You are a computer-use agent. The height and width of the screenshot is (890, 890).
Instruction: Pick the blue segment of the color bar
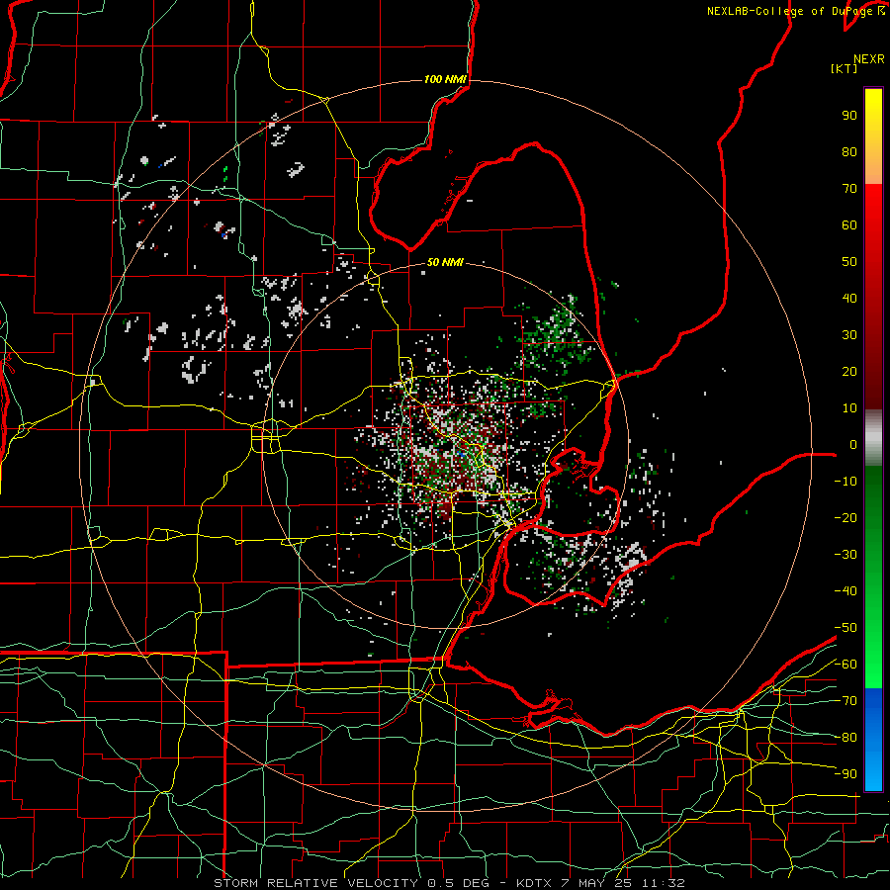point(873,739)
